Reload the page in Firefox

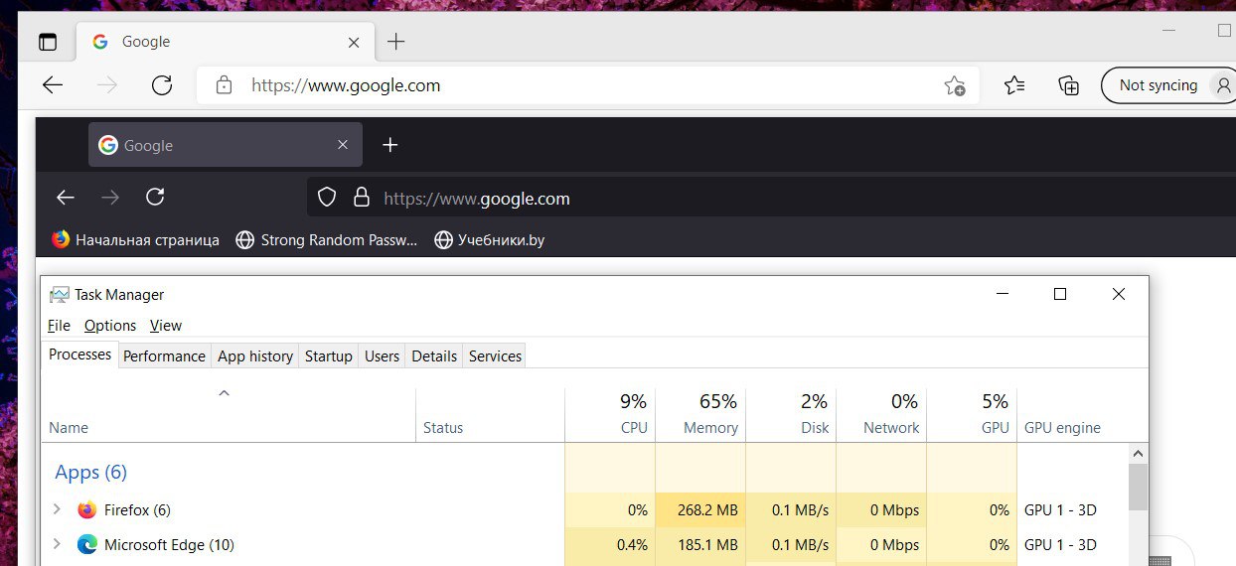pyautogui.click(x=155, y=197)
